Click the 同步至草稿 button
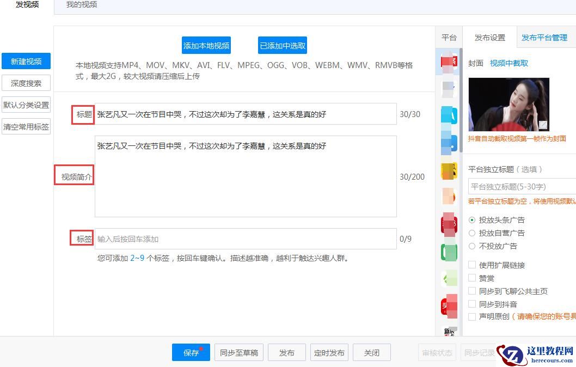The image size is (576, 367). (239, 353)
